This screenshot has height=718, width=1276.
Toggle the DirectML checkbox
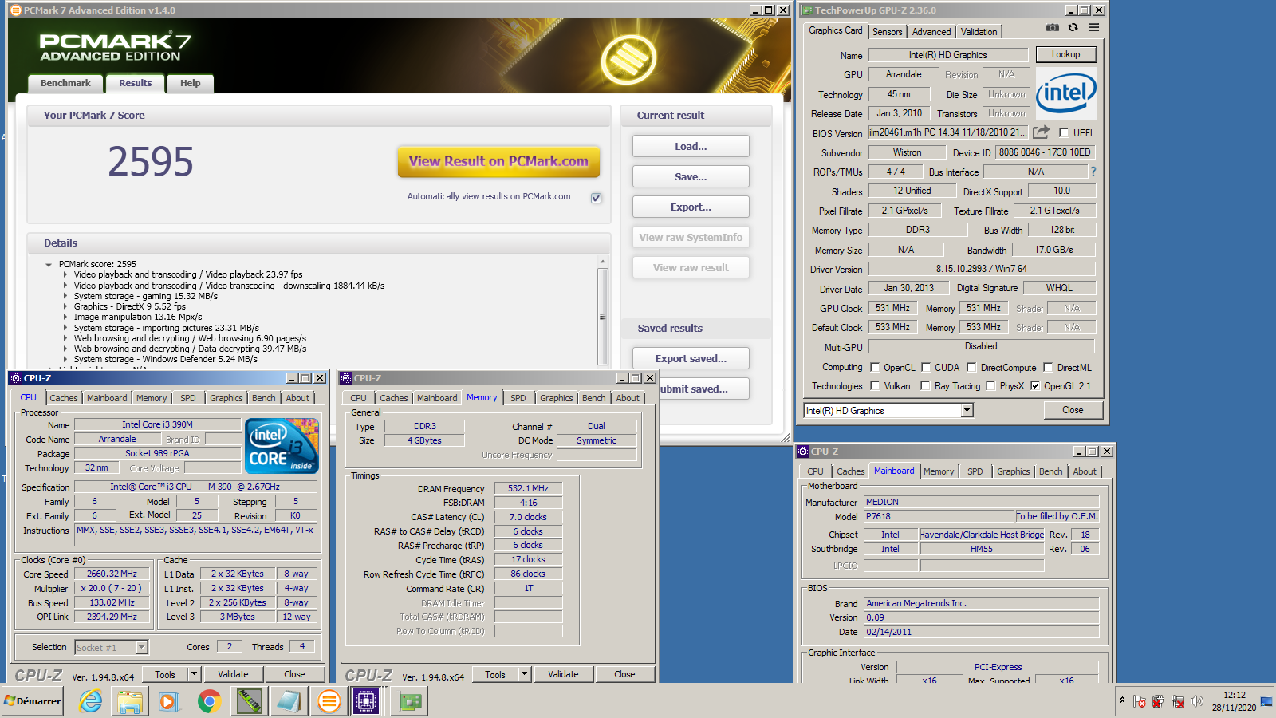[1048, 367]
